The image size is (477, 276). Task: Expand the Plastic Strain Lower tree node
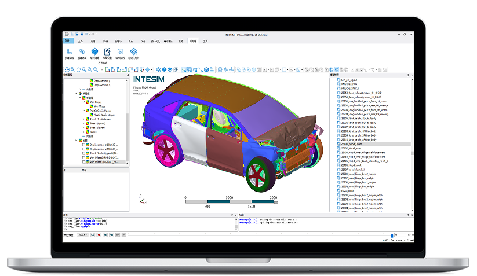(84, 119)
